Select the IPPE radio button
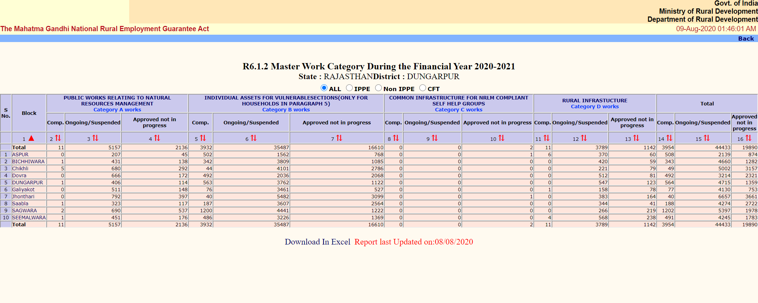This screenshot has height=303, width=758. click(x=349, y=88)
